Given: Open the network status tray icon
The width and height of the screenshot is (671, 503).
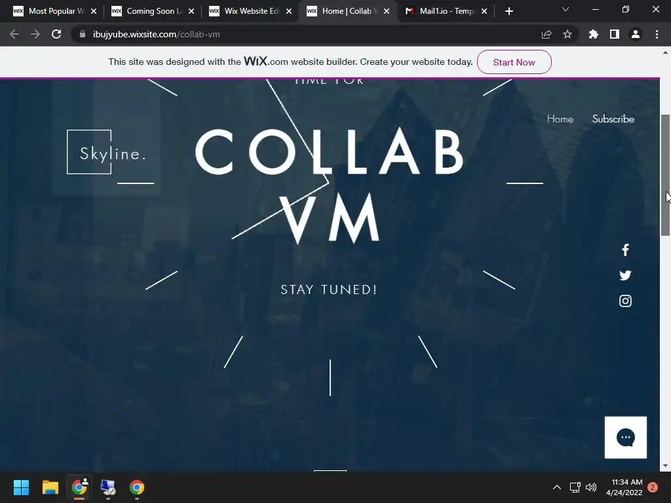Looking at the screenshot, I should point(575,487).
